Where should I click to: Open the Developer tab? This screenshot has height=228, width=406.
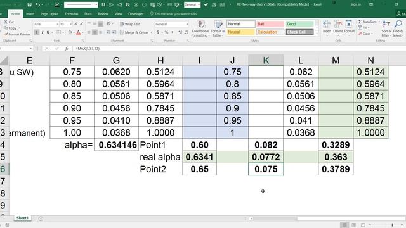click(136, 14)
